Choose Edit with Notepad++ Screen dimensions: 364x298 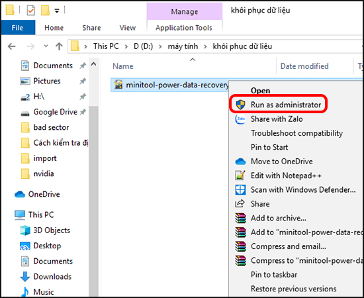tap(286, 175)
